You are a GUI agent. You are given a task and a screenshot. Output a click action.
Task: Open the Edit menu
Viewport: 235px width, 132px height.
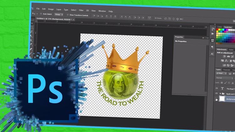click(x=44, y=9)
